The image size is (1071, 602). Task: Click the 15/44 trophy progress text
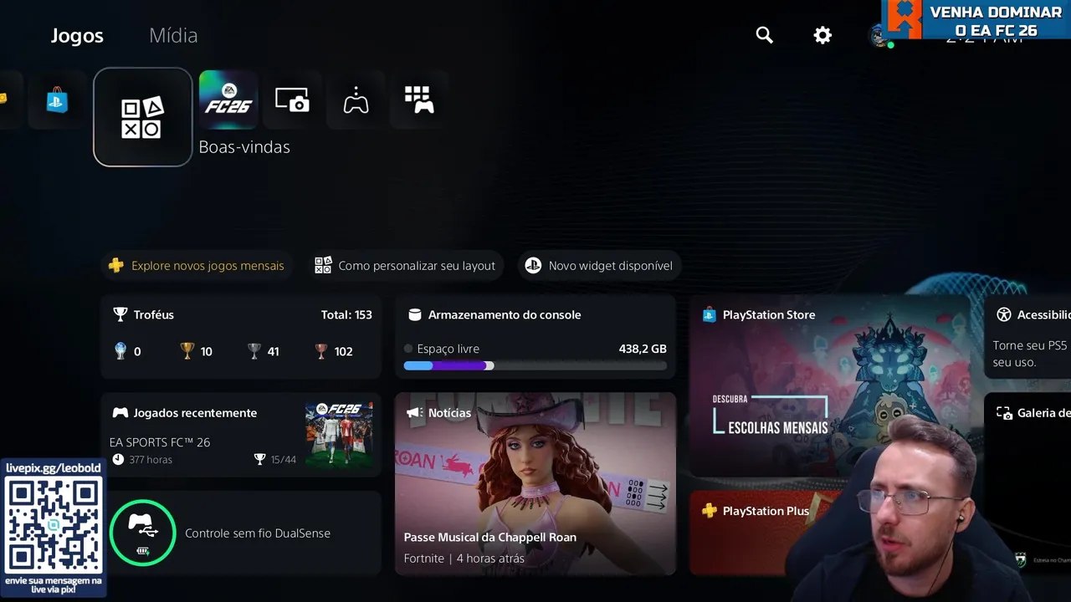[284, 460]
